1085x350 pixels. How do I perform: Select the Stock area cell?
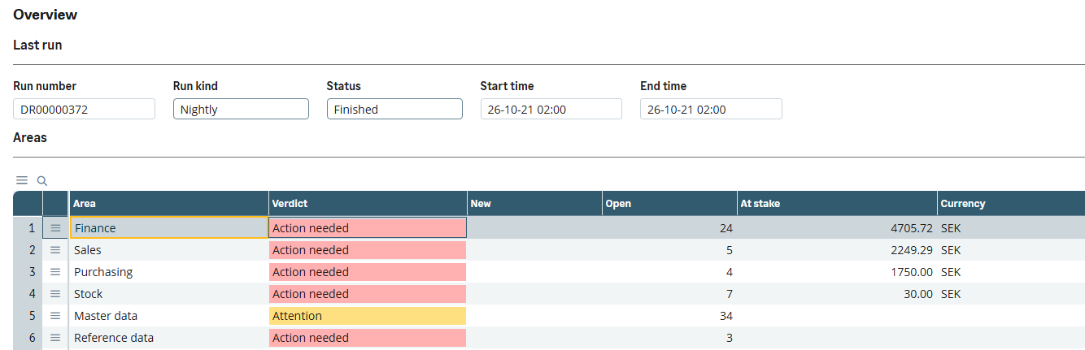(x=169, y=294)
